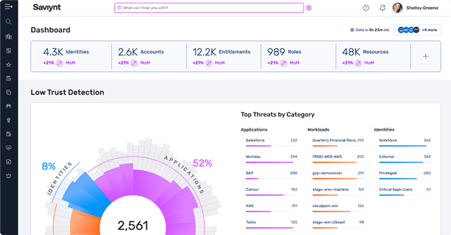Open Shelley Greene user menu
Image resolution: width=451 pixels, height=235 pixels.
[x=415, y=8]
